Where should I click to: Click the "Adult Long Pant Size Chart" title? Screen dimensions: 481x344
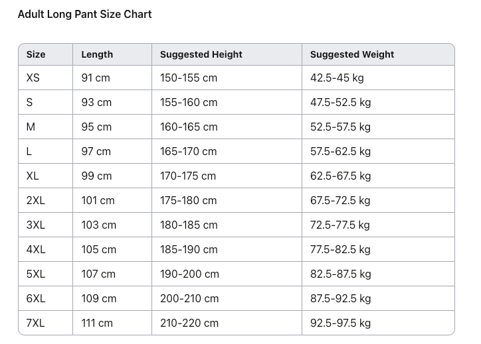click(x=84, y=14)
